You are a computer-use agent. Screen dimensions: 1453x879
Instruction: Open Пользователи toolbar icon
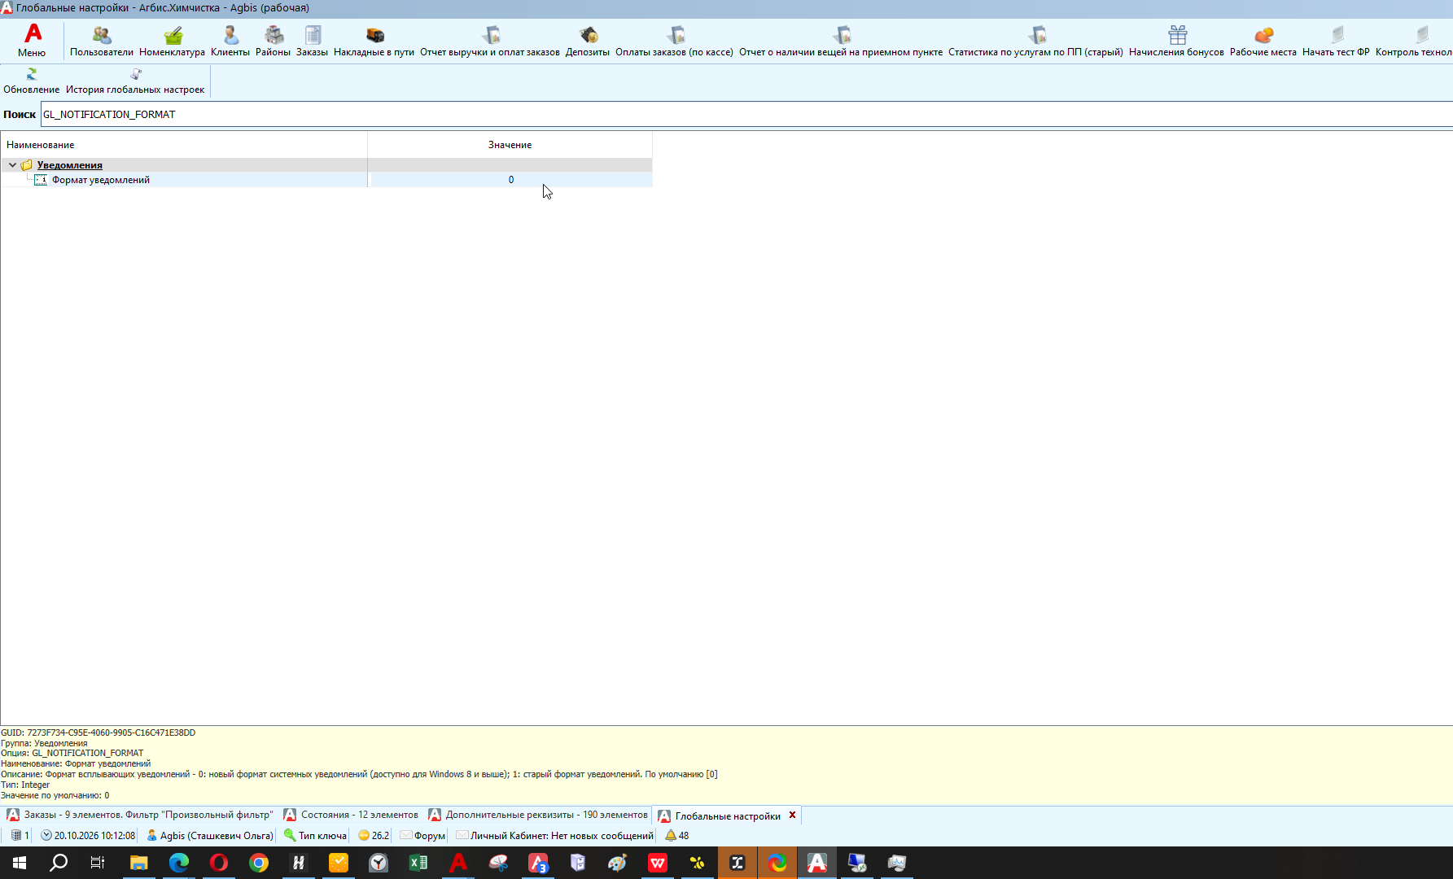[x=101, y=40]
